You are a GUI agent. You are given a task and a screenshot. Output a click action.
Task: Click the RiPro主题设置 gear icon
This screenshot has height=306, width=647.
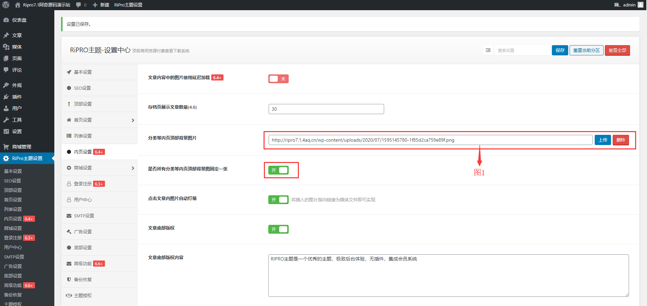(6, 158)
